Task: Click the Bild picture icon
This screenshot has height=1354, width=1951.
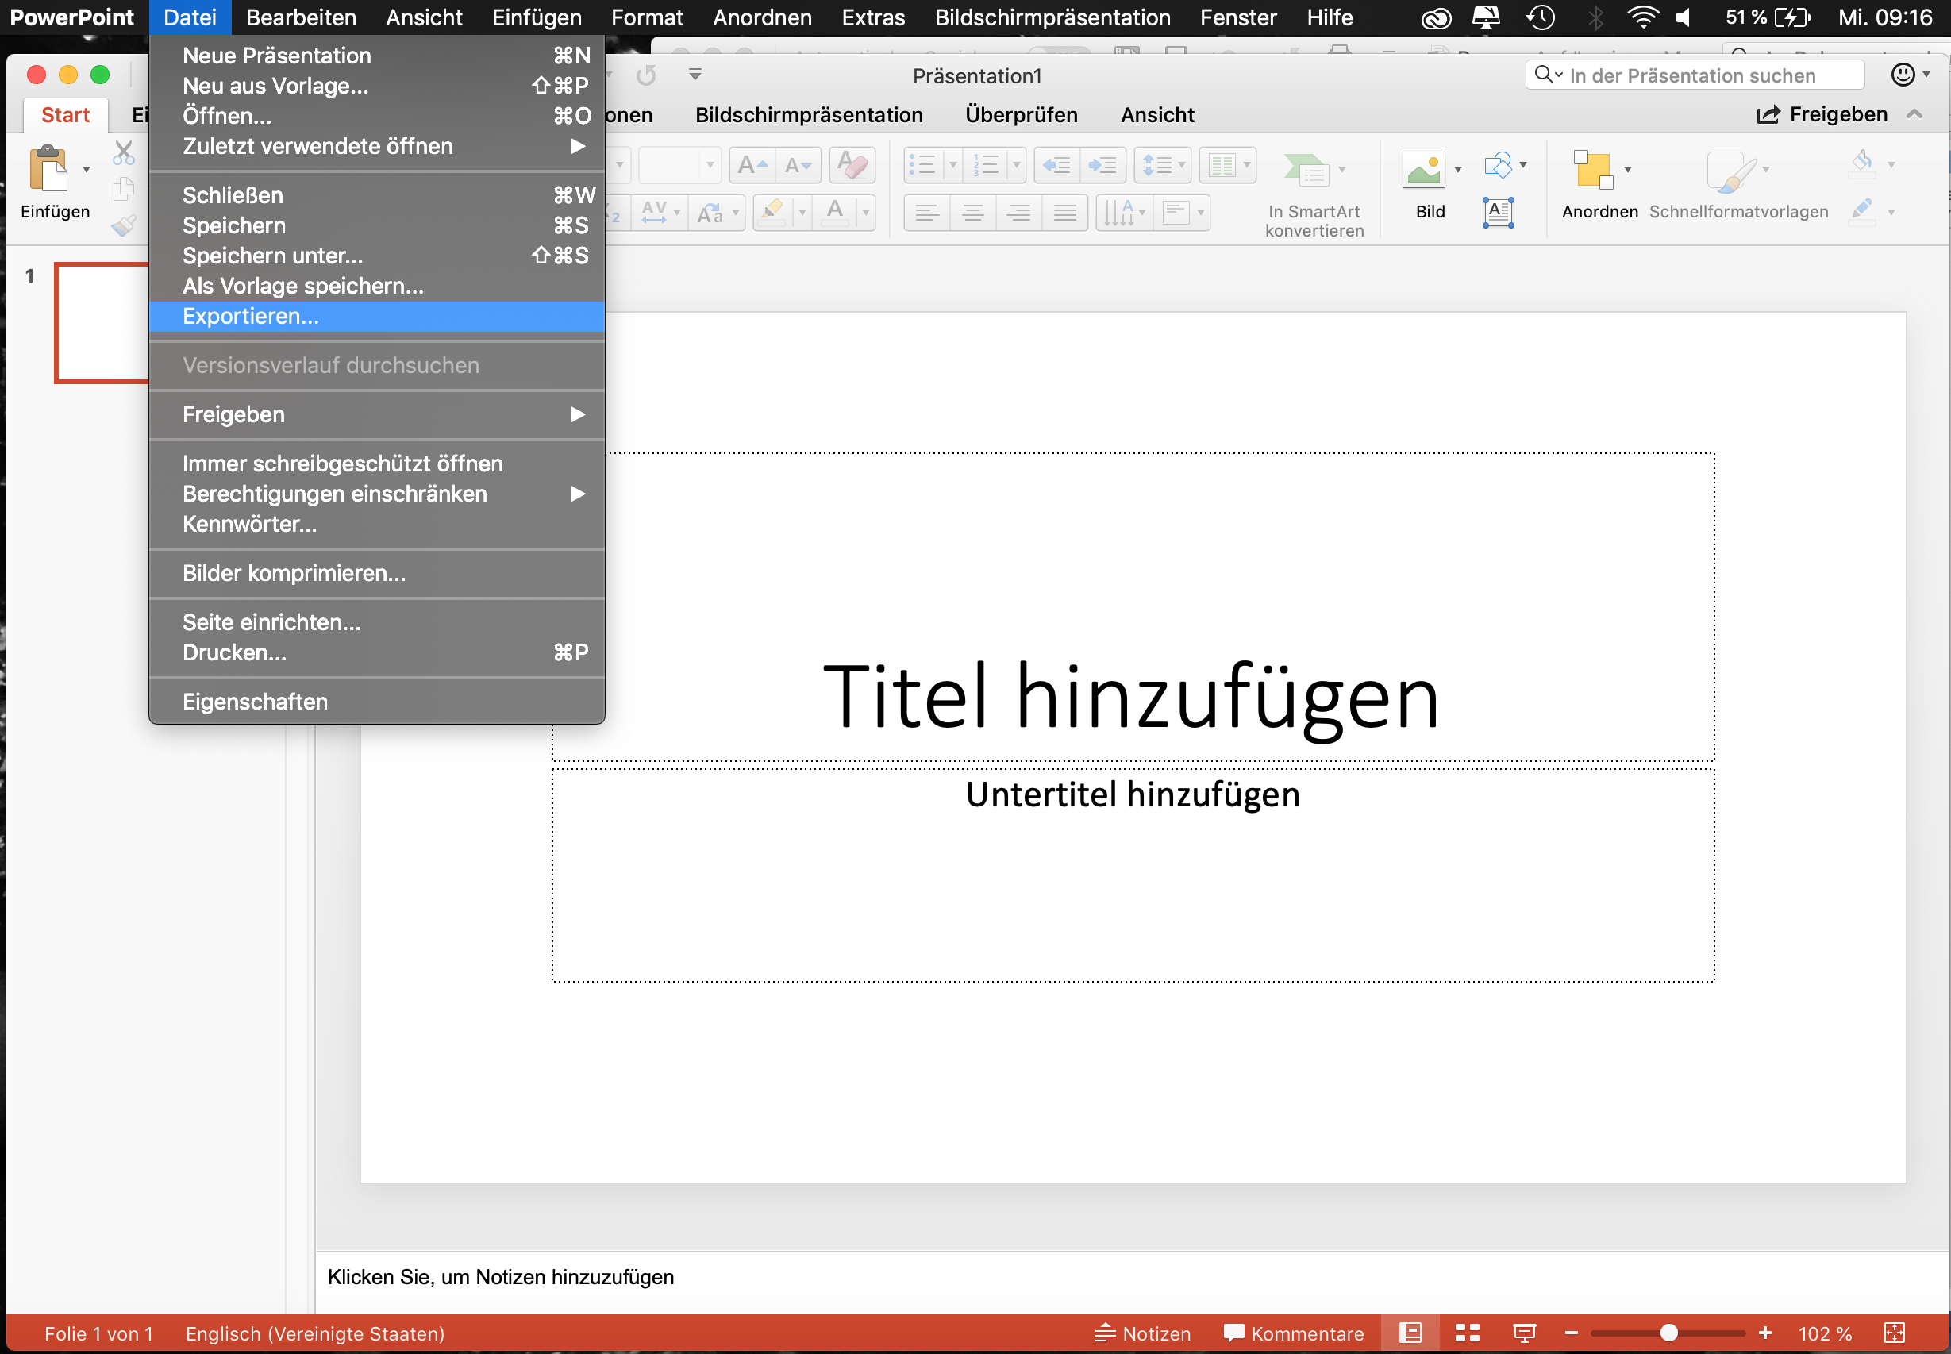Action: 1422,170
